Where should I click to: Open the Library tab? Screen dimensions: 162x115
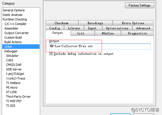point(74,28)
